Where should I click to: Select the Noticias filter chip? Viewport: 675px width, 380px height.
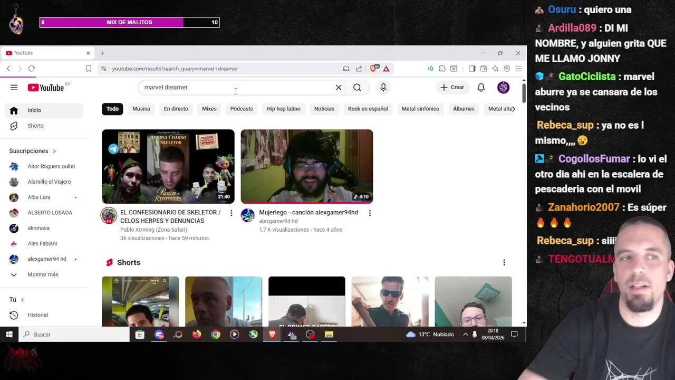[324, 109]
